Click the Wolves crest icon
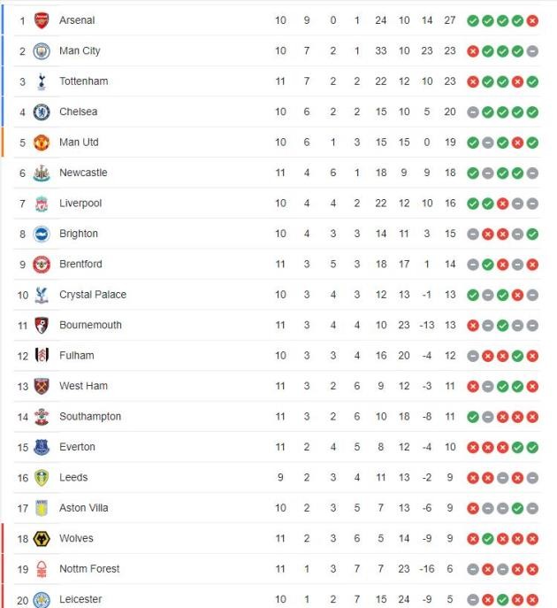The image size is (557, 608). (x=42, y=539)
